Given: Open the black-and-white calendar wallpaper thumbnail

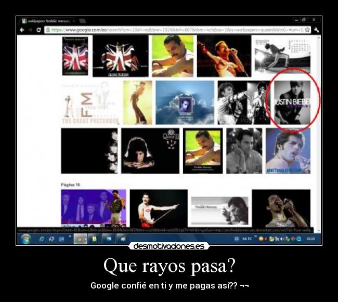Looking at the screenshot, I should (x=282, y=56).
